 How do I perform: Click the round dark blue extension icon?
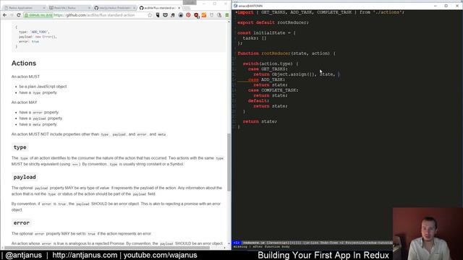click(x=181, y=15)
